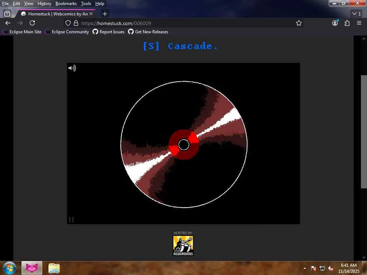Expand the list all tabs dropdown
The height and width of the screenshot is (275, 367).
(x=357, y=14)
